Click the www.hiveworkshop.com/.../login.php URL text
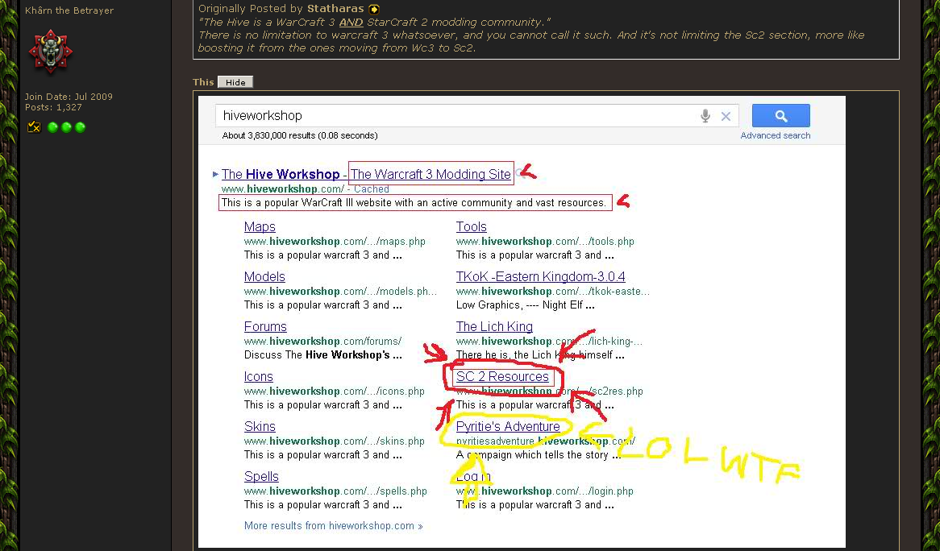Image resolution: width=940 pixels, height=551 pixels. click(x=544, y=491)
